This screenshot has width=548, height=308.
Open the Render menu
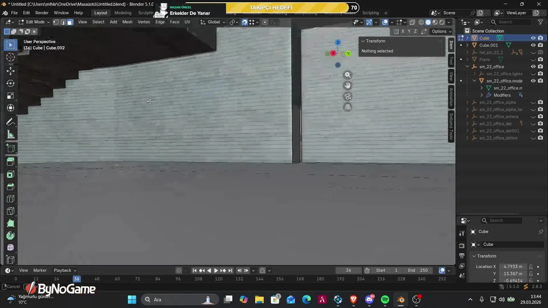(42, 13)
